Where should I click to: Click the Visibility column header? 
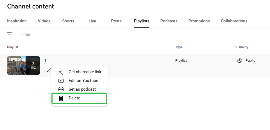(x=242, y=47)
